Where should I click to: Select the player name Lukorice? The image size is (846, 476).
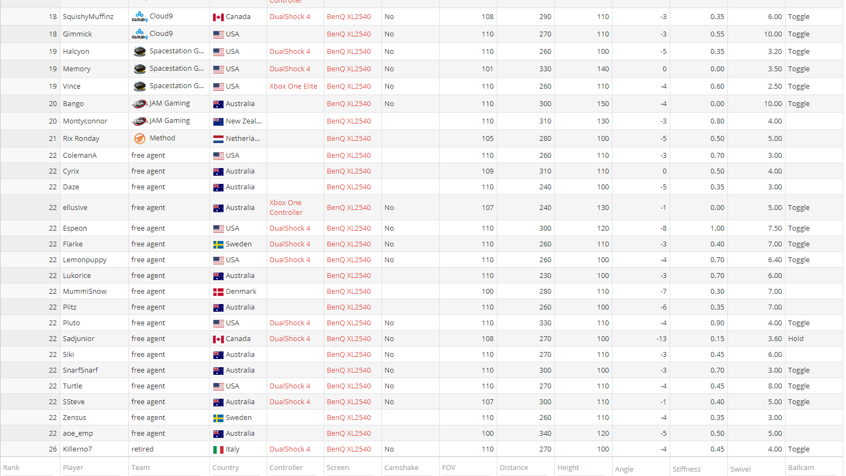coord(77,276)
